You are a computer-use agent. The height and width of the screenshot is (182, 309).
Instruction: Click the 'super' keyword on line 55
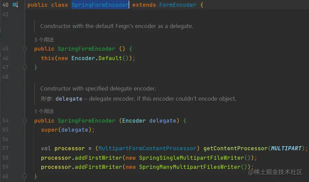tap(49, 130)
